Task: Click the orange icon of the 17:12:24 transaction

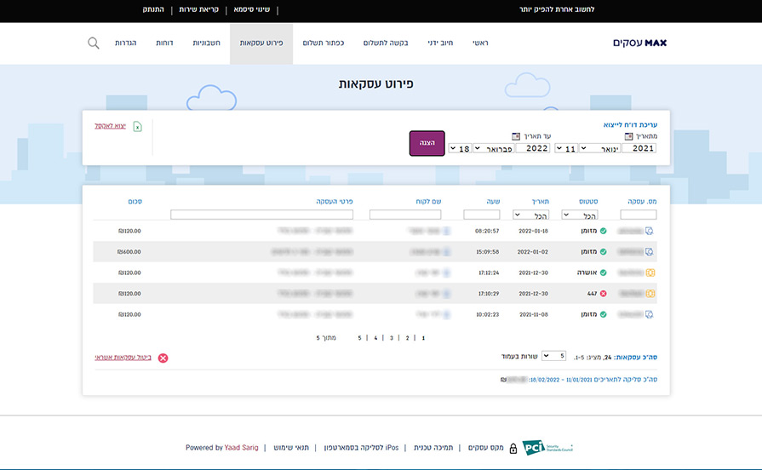Action: point(650,272)
